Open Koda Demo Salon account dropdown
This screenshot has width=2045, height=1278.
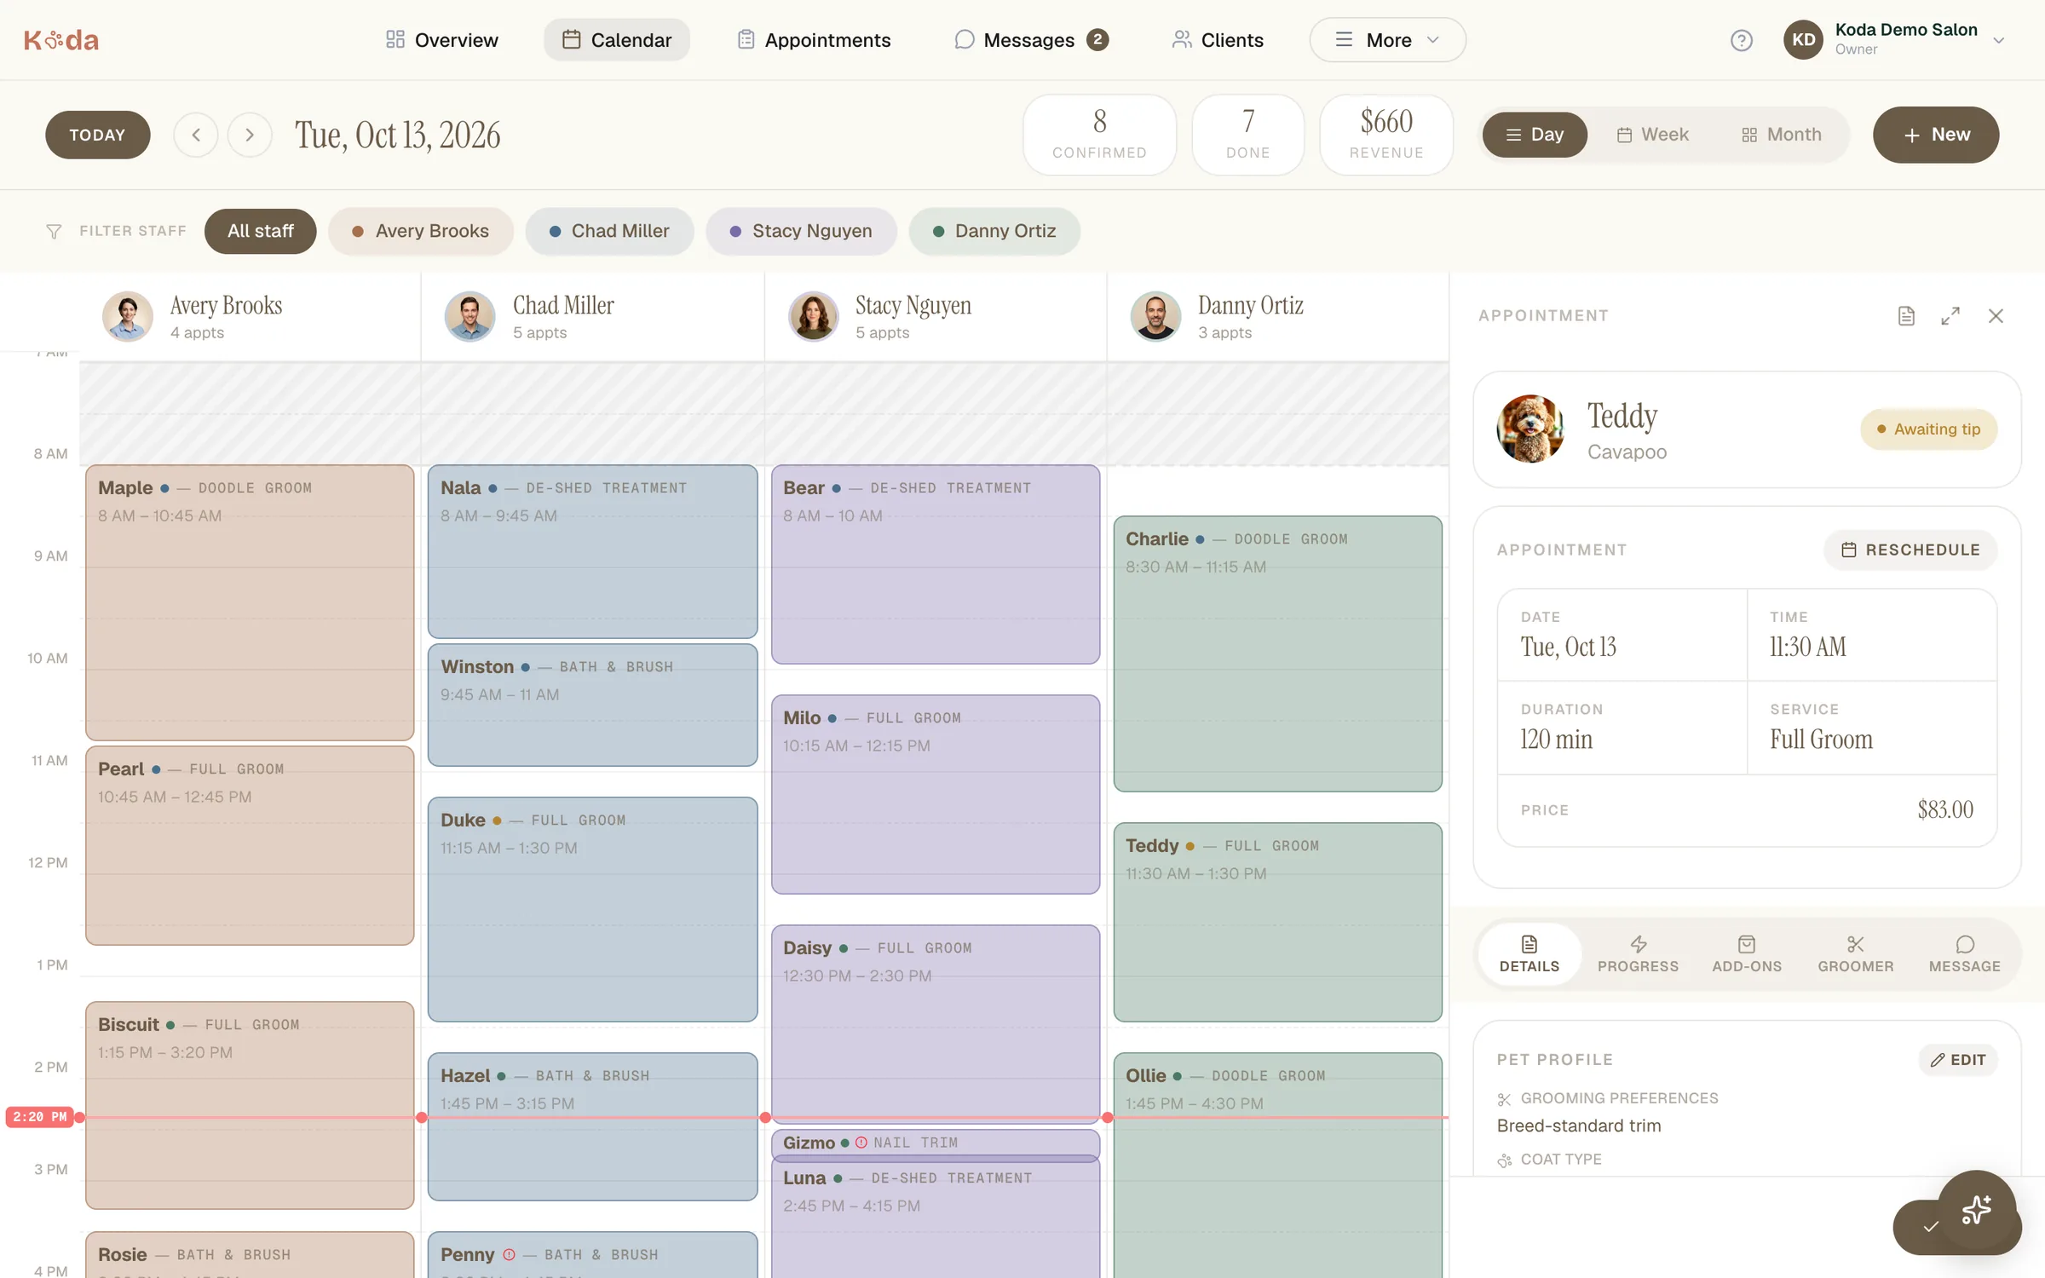(x=1895, y=40)
